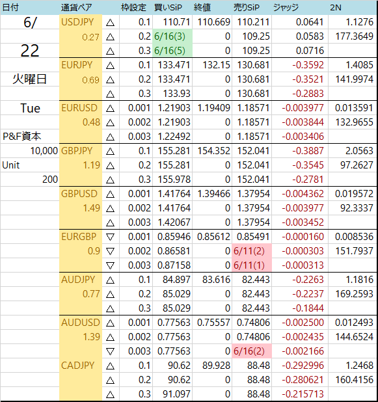Screen dimensions: 378x402
Task: Select the up triangle in AUDJPY 0.1 row
Action: click(110, 280)
